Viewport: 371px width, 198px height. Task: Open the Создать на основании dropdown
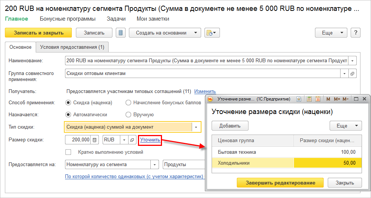(x=165, y=33)
